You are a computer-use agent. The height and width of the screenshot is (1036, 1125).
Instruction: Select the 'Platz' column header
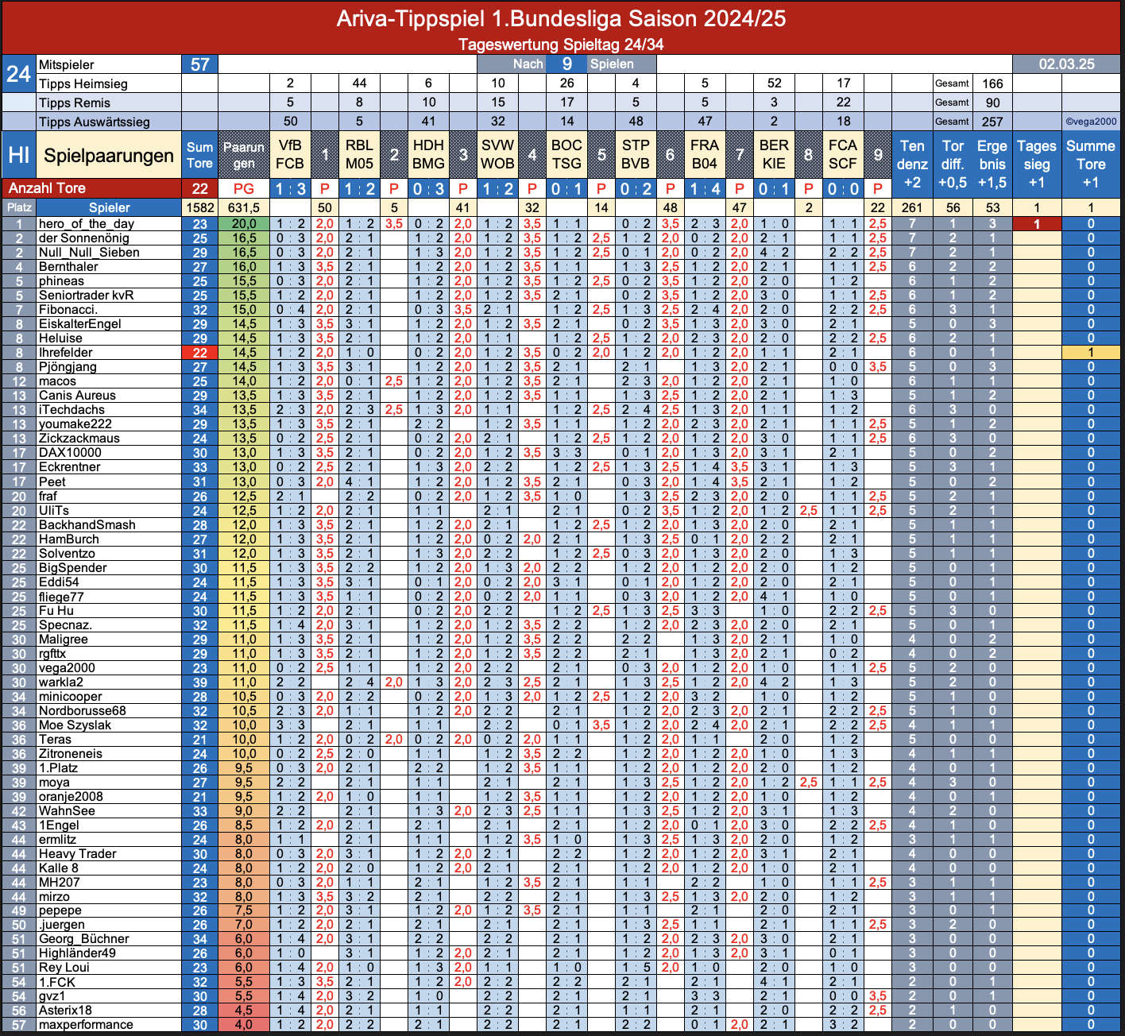pos(19,207)
